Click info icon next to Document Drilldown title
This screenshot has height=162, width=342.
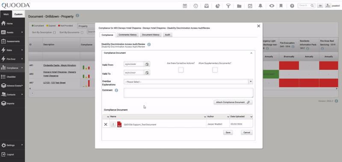pos(77,16)
